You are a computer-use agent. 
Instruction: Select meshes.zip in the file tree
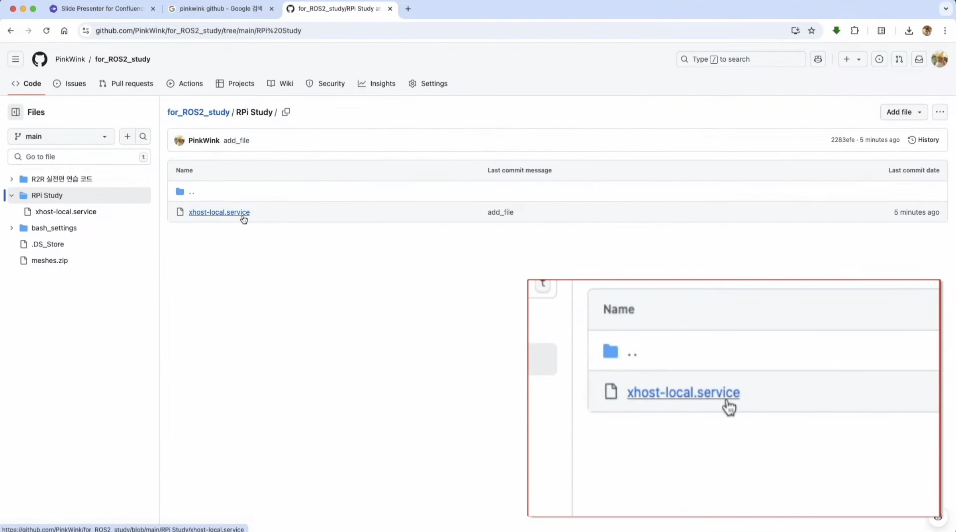click(50, 260)
